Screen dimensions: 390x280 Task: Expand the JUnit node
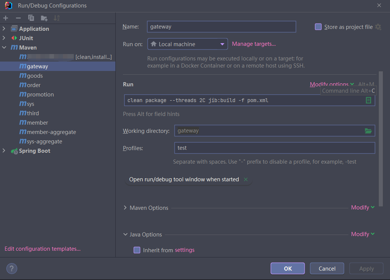pos(4,38)
